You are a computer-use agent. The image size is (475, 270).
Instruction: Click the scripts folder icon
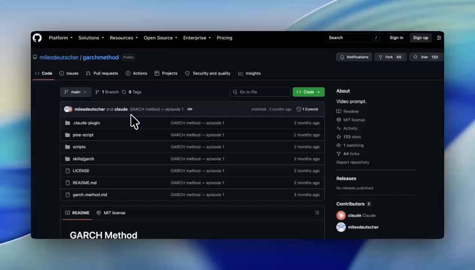pos(67,147)
